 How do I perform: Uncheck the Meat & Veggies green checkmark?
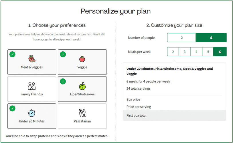(x=12, y=54)
